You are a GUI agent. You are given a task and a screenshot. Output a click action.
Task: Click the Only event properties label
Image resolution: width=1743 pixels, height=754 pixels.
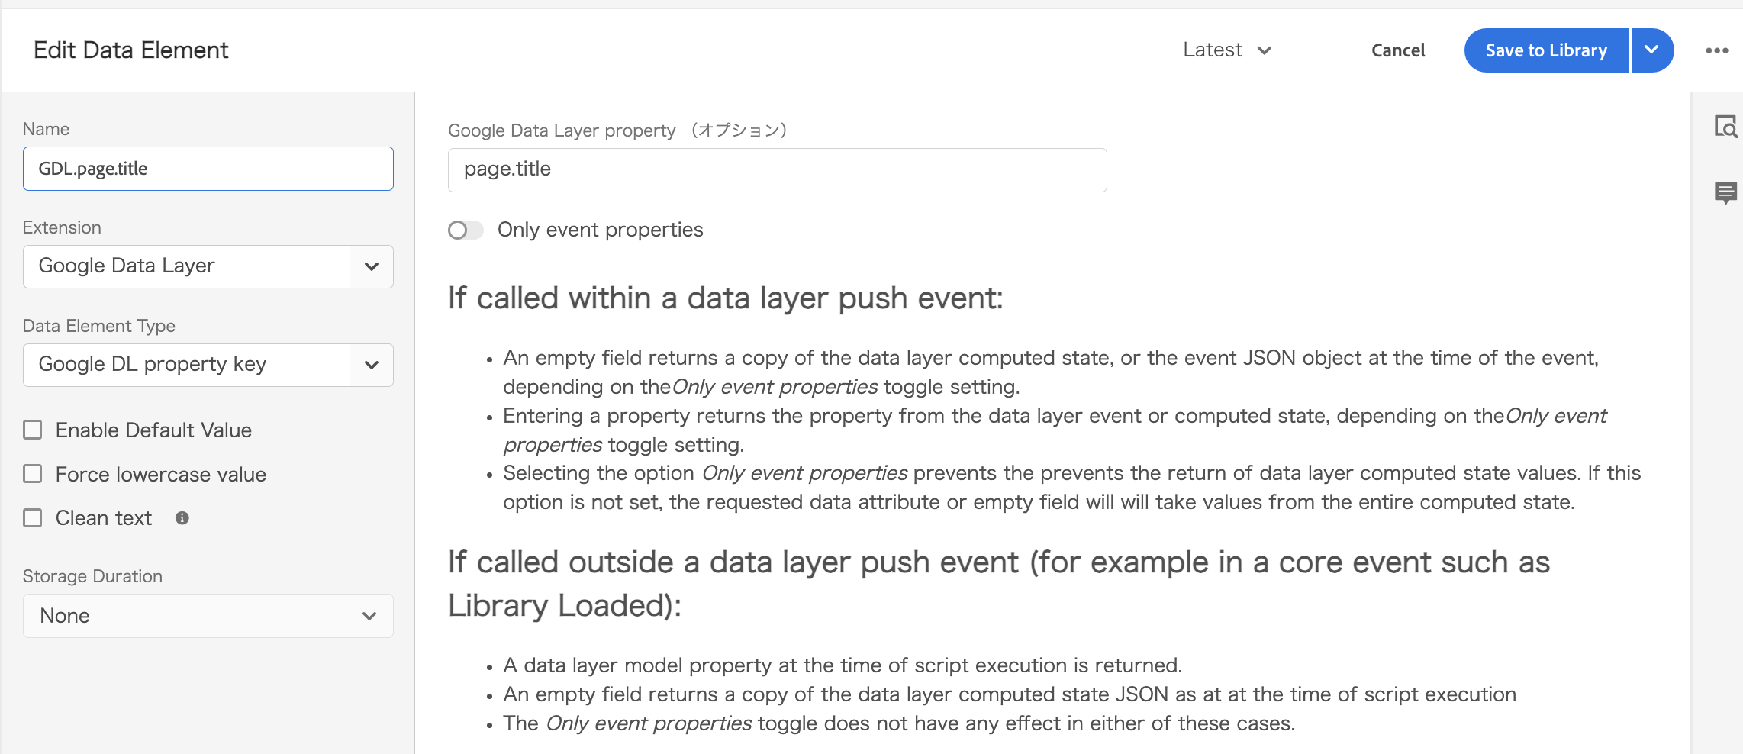point(601,230)
